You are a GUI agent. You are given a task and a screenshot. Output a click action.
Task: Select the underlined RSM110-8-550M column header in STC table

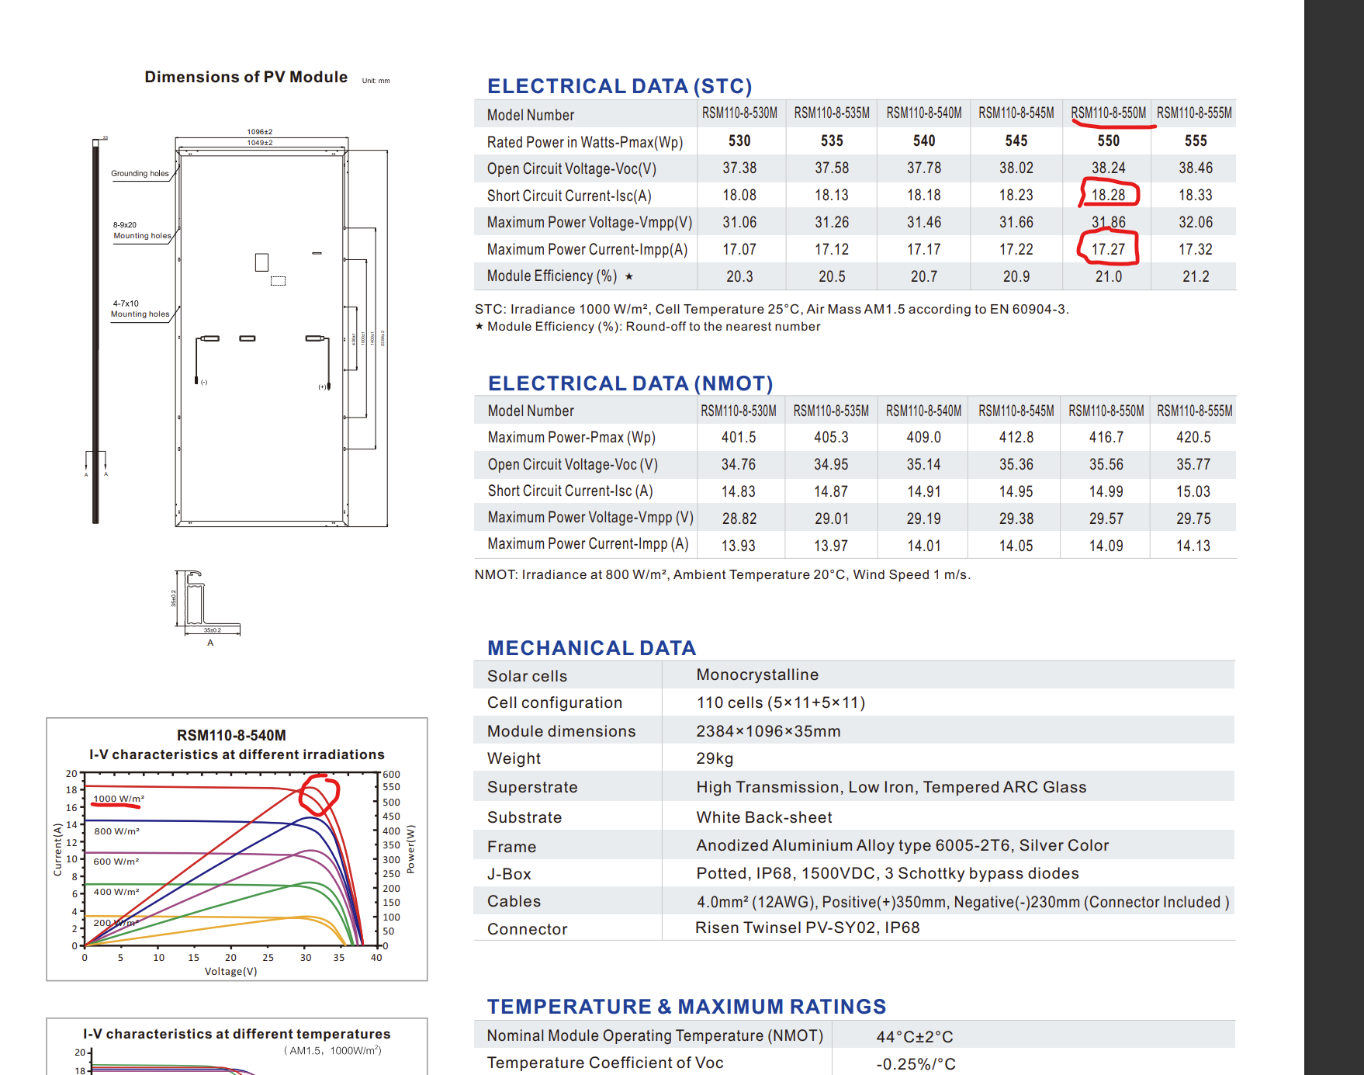[x=1108, y=113]
